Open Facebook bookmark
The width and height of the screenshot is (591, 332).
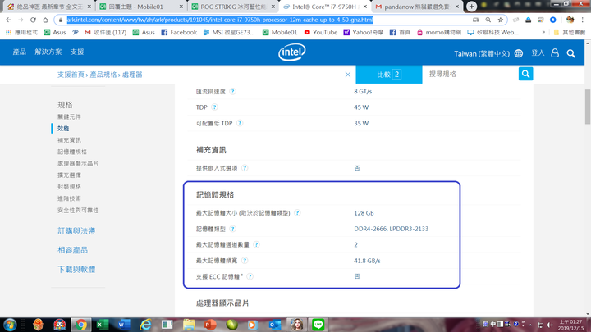point(179,32)
